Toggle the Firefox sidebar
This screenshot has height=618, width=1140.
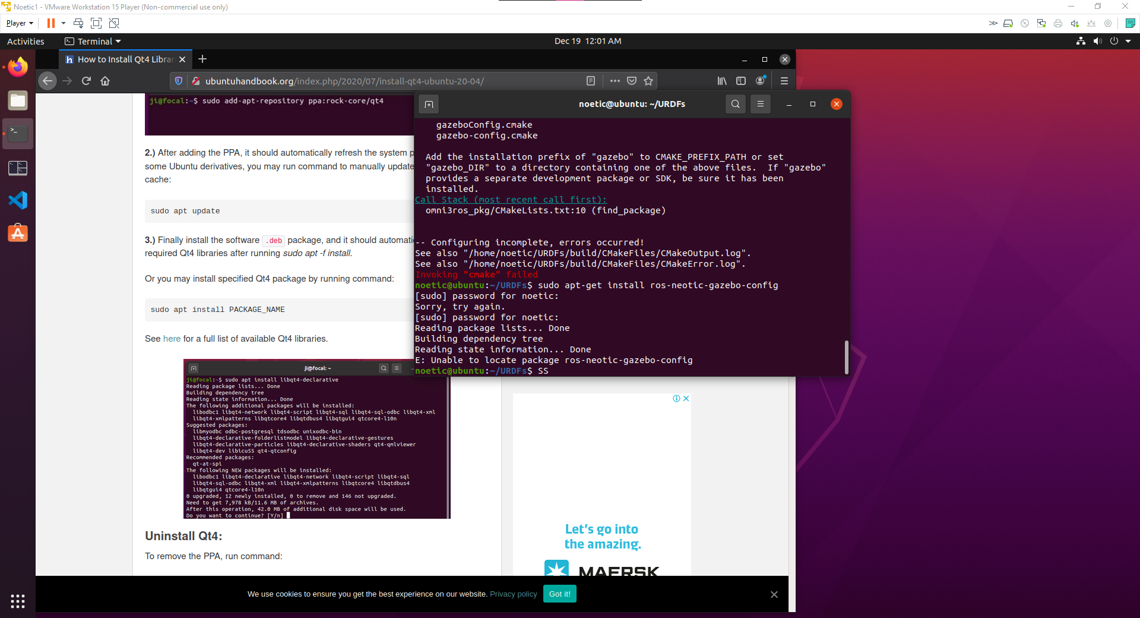pyautogui.click(x=741, y=81)
